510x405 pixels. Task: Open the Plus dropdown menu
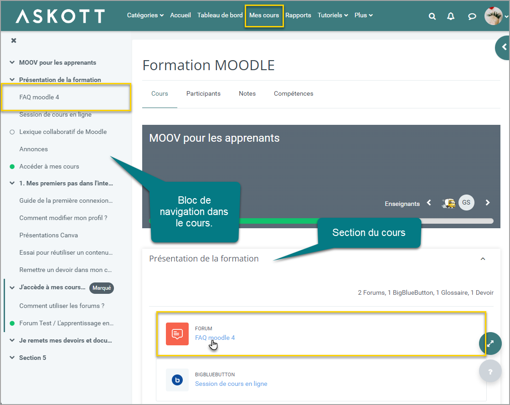point(363,15)
